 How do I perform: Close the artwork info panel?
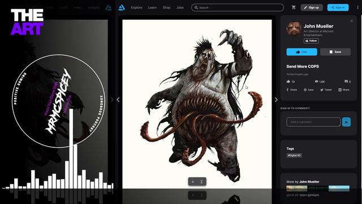pos(352,21)
